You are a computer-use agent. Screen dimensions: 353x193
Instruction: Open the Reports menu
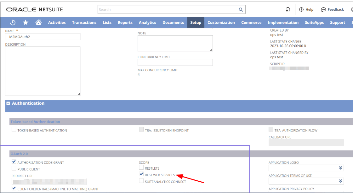point(125,22)
